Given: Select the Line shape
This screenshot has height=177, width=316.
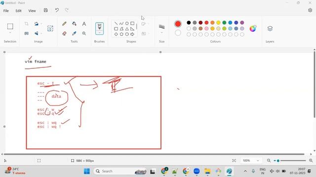Looking at the screenshot, I should (x=116, y=24).
